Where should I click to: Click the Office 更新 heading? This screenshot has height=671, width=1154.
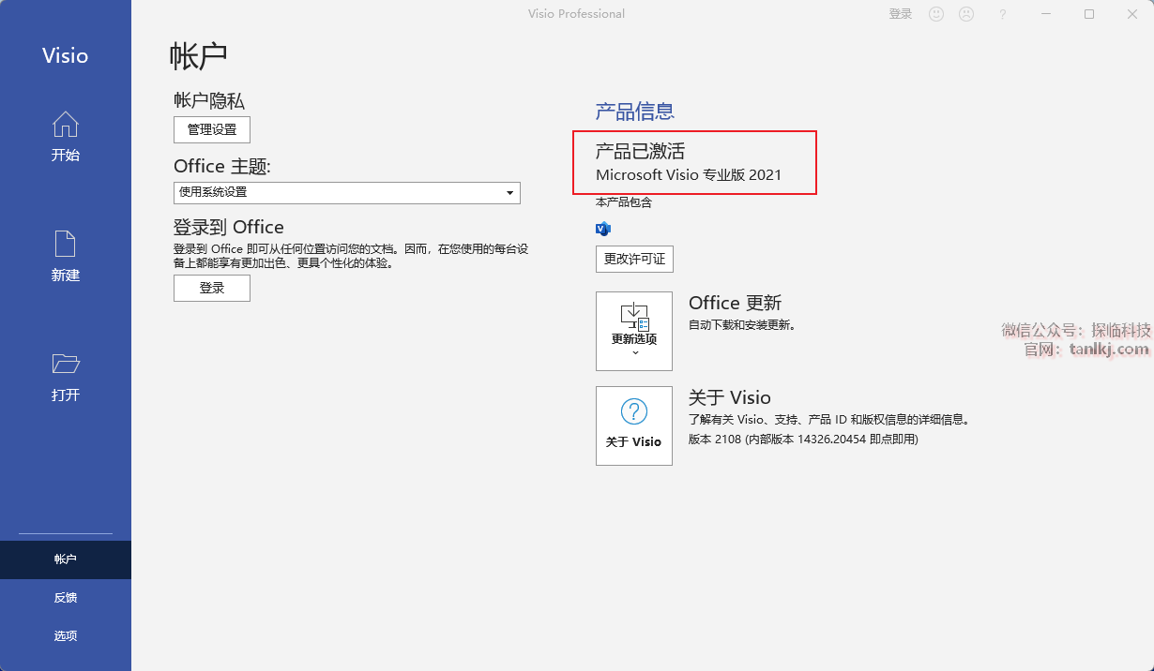[736, 303]
